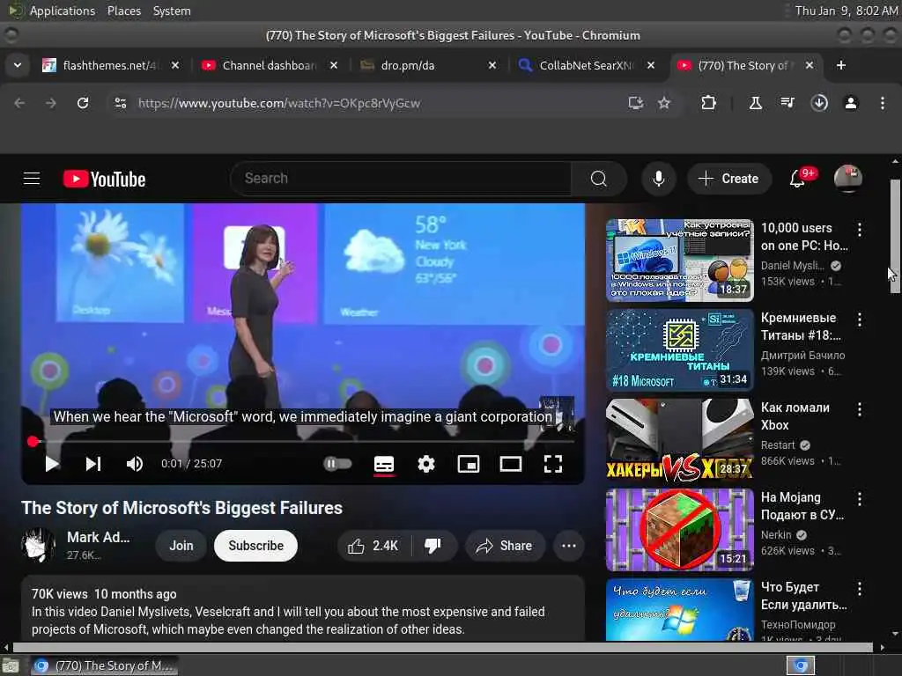Open options for "Как ломали Xbox" video
The width and height of the screenshot is (902, 676).
(860, 409)
